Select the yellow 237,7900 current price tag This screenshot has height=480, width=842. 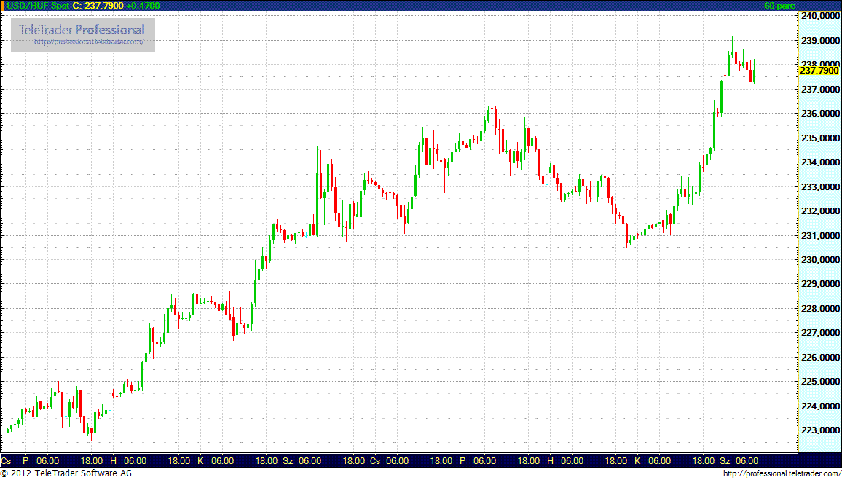pos(819,71)
